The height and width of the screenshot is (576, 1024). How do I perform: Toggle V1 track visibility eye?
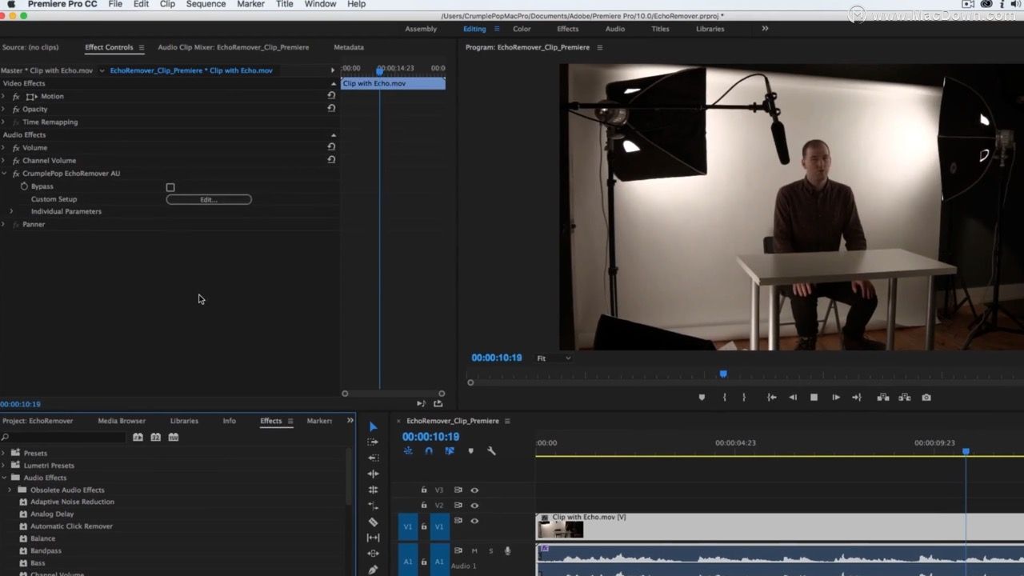[474, 521]
